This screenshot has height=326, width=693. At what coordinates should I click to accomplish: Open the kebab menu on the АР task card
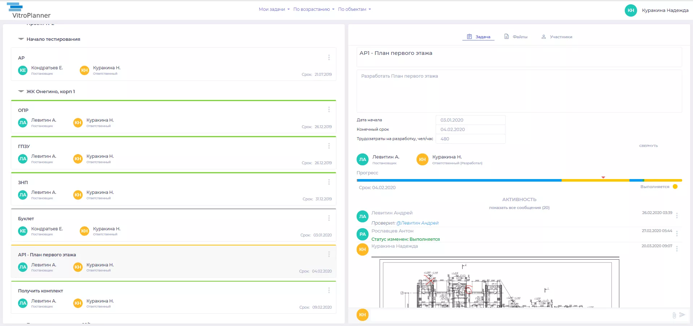(x=329, y=57)
